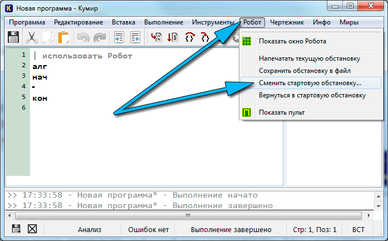Click the Step over braces icon
The image size is (388, 241).
pyautogui.click(x=189, y=37)
